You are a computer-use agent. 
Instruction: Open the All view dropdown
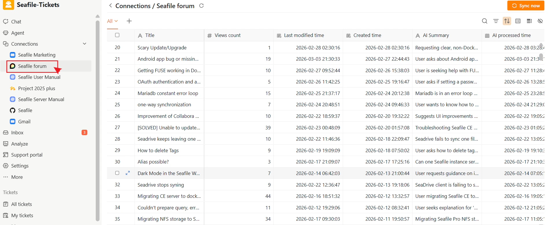112,21
